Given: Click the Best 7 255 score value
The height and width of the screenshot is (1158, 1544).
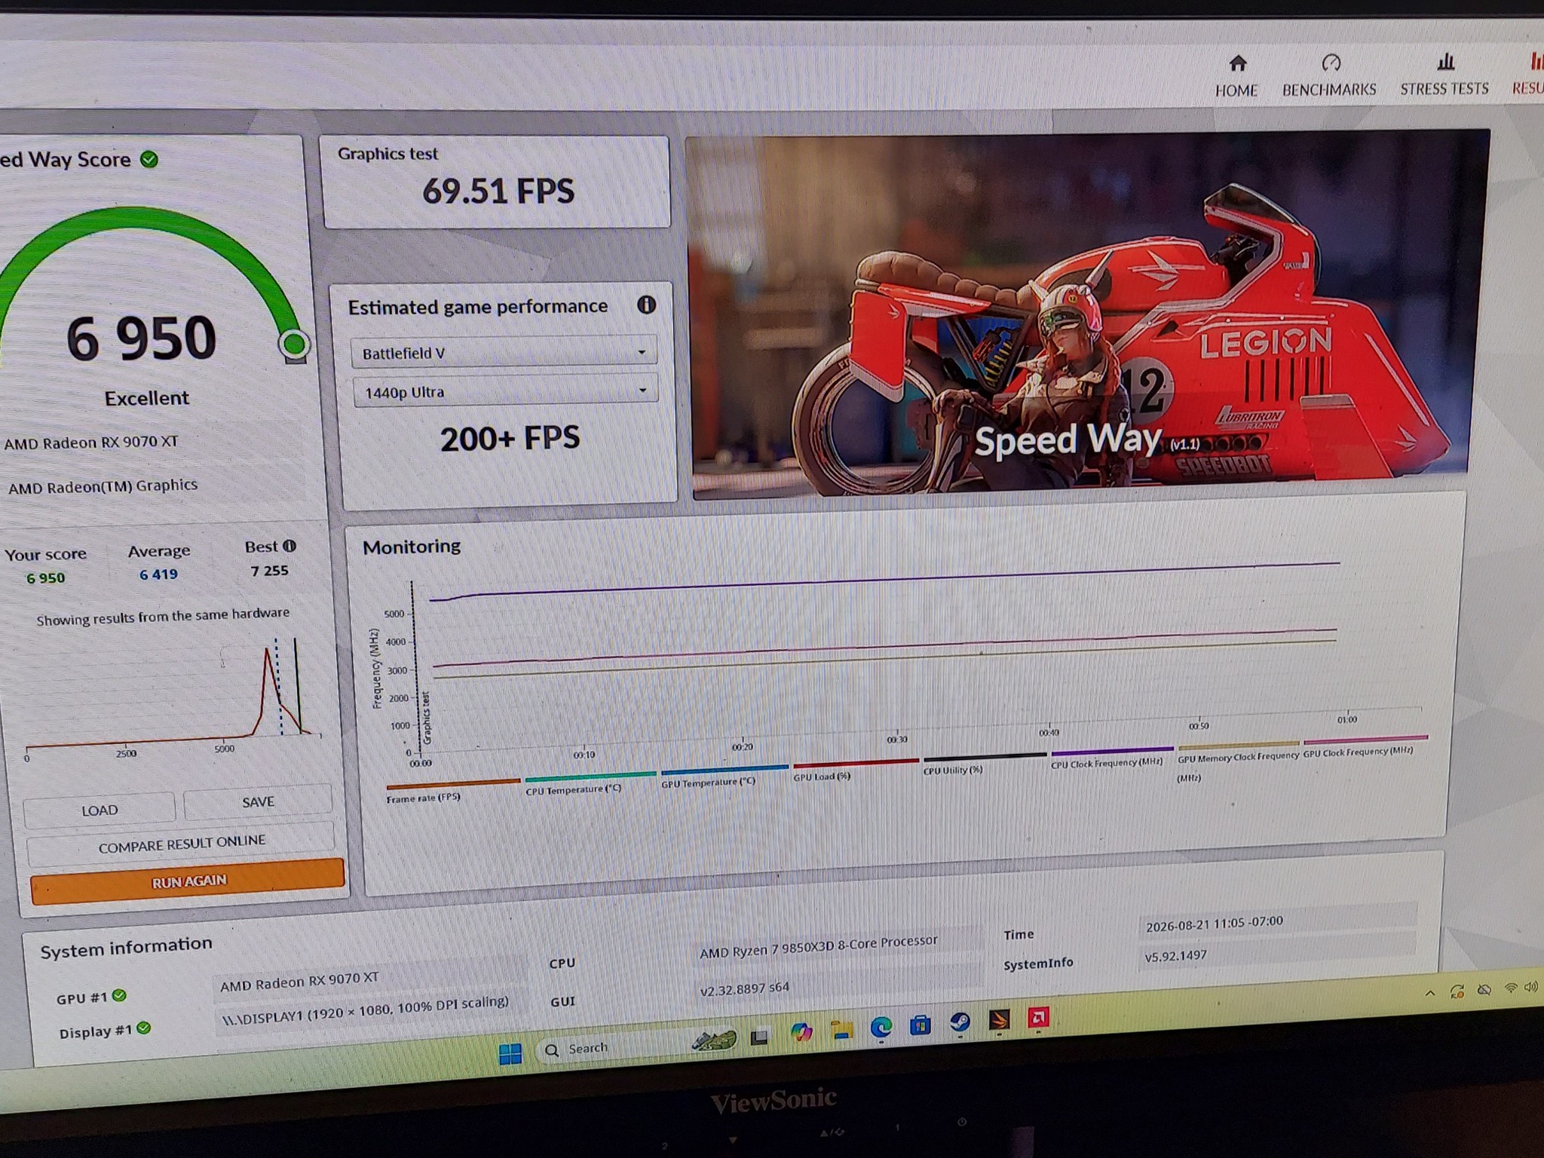Looking at the screenshot, I should 269,571.
